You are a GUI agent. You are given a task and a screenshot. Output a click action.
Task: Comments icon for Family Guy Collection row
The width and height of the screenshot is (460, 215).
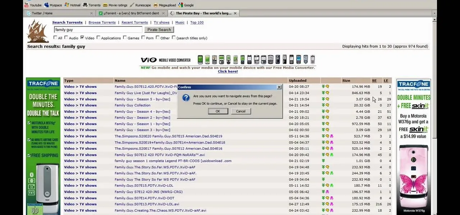pos(327,105)
